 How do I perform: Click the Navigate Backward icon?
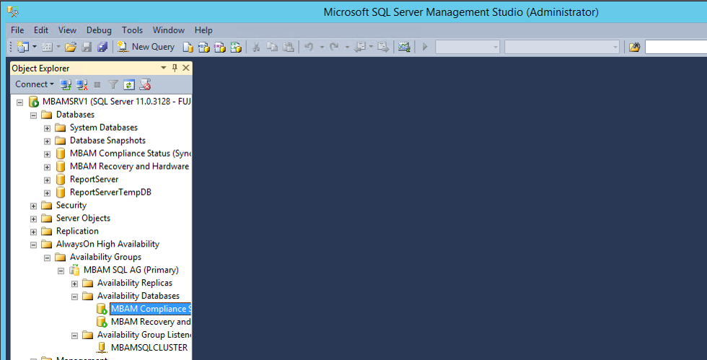[x=360, y=46]
